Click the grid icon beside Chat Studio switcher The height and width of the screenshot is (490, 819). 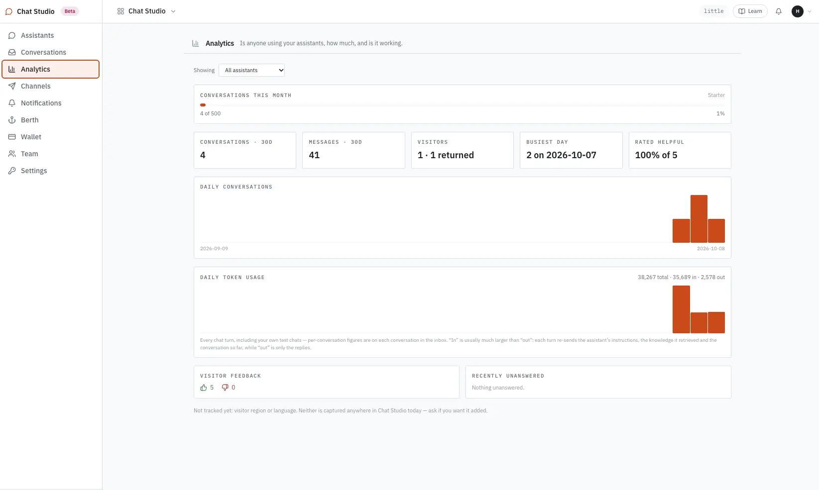(x=120, y=11)
